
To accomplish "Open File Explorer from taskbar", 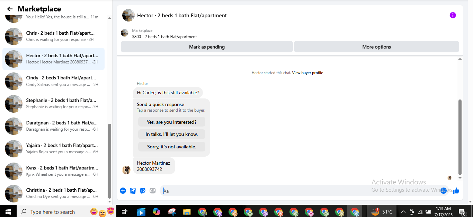I will coord(187,211).
